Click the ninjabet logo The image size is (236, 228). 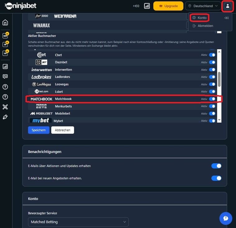click(20, 6)
